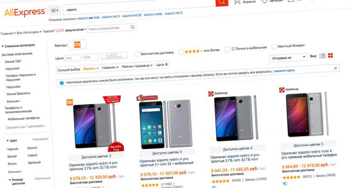
Task: Open the categories hamburger menu
Action: coord(55,11)
